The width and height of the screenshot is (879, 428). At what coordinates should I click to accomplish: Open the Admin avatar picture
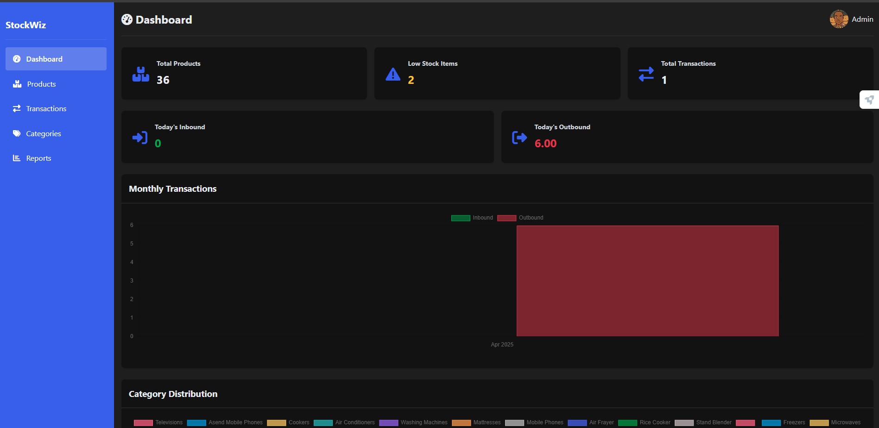pos(839,19)
